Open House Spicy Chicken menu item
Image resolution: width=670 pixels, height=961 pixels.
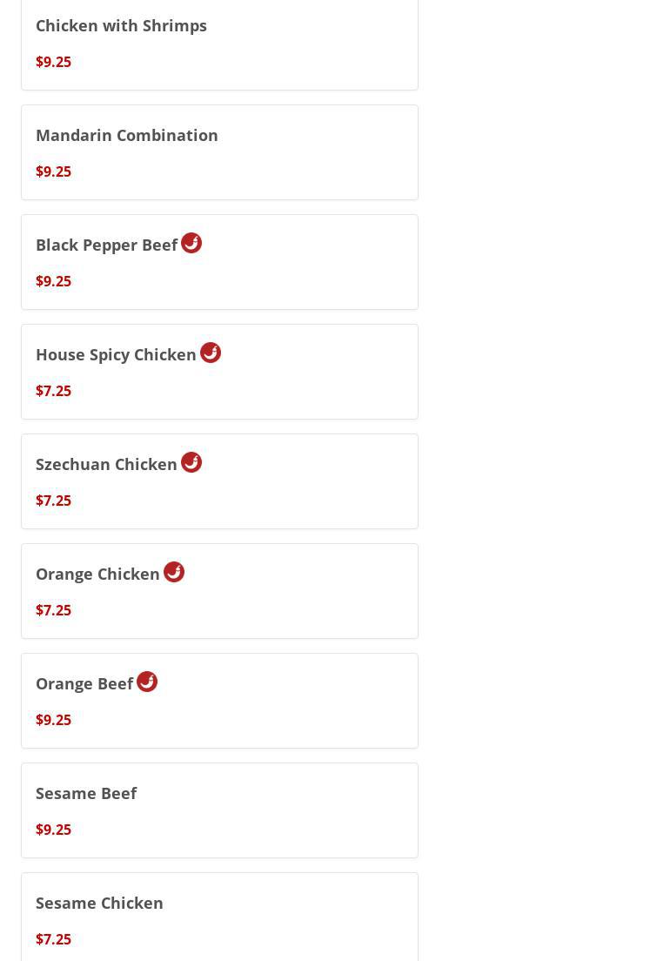116,354
